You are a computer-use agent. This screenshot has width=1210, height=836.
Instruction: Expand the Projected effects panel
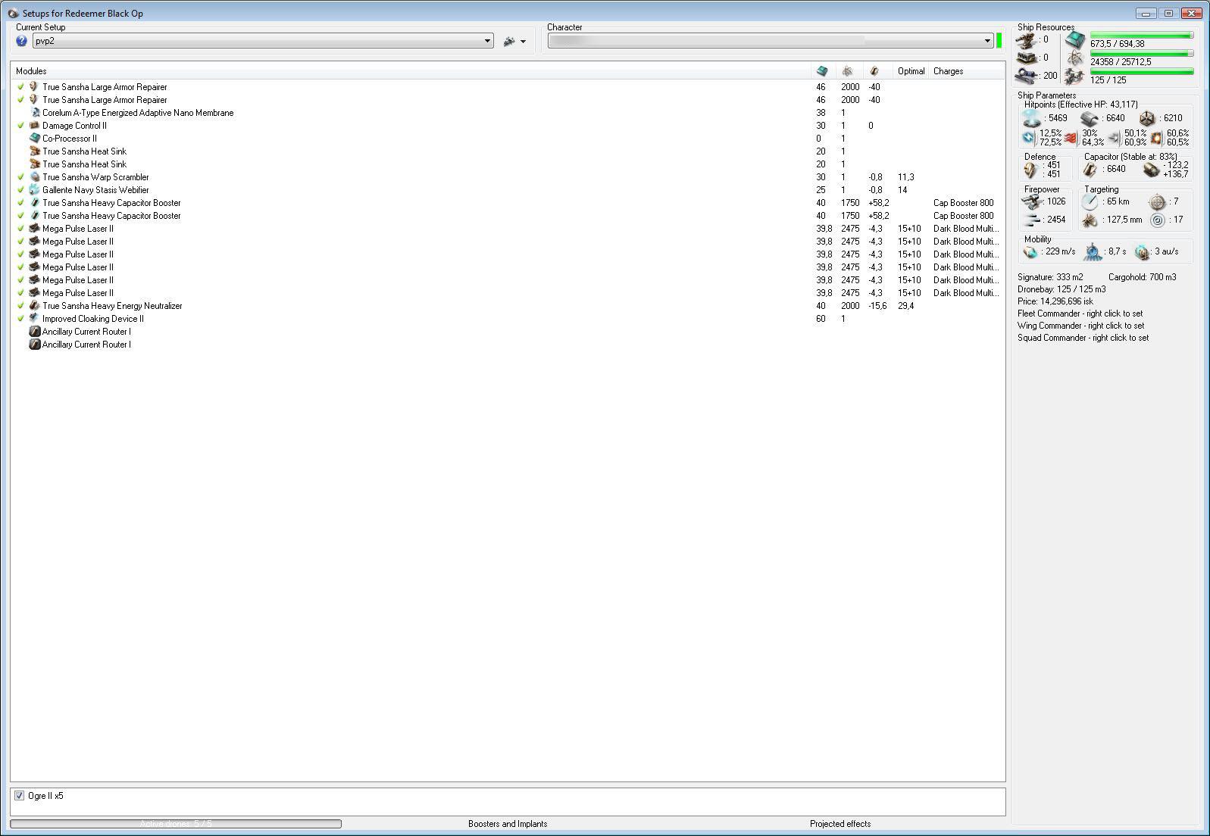(x=840, y=824)
